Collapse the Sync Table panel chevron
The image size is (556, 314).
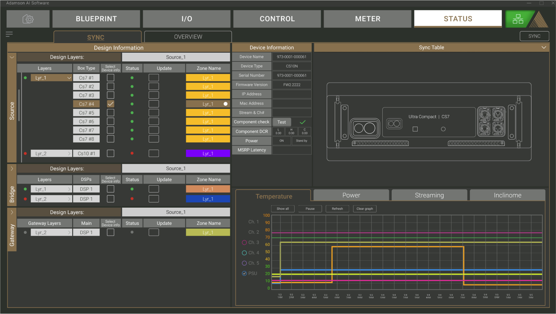(x=544, y=47)
